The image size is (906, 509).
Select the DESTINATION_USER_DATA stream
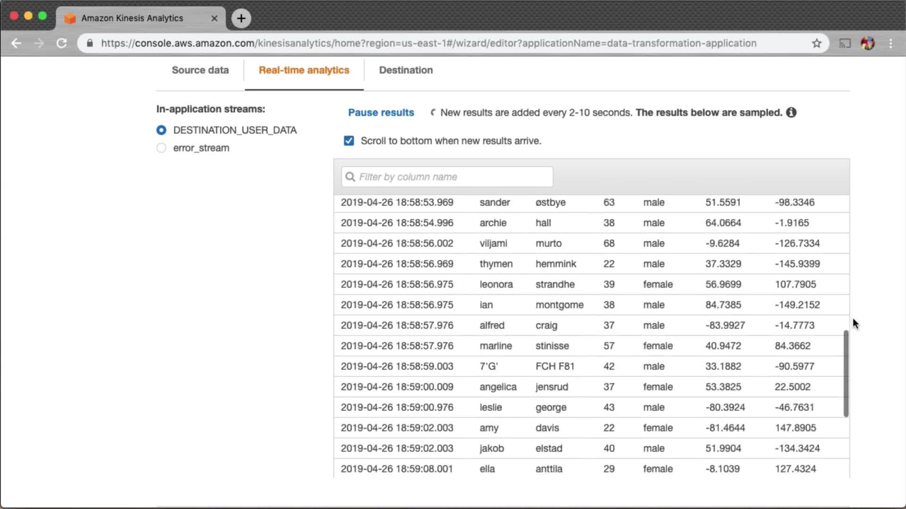tap(161, 130)
